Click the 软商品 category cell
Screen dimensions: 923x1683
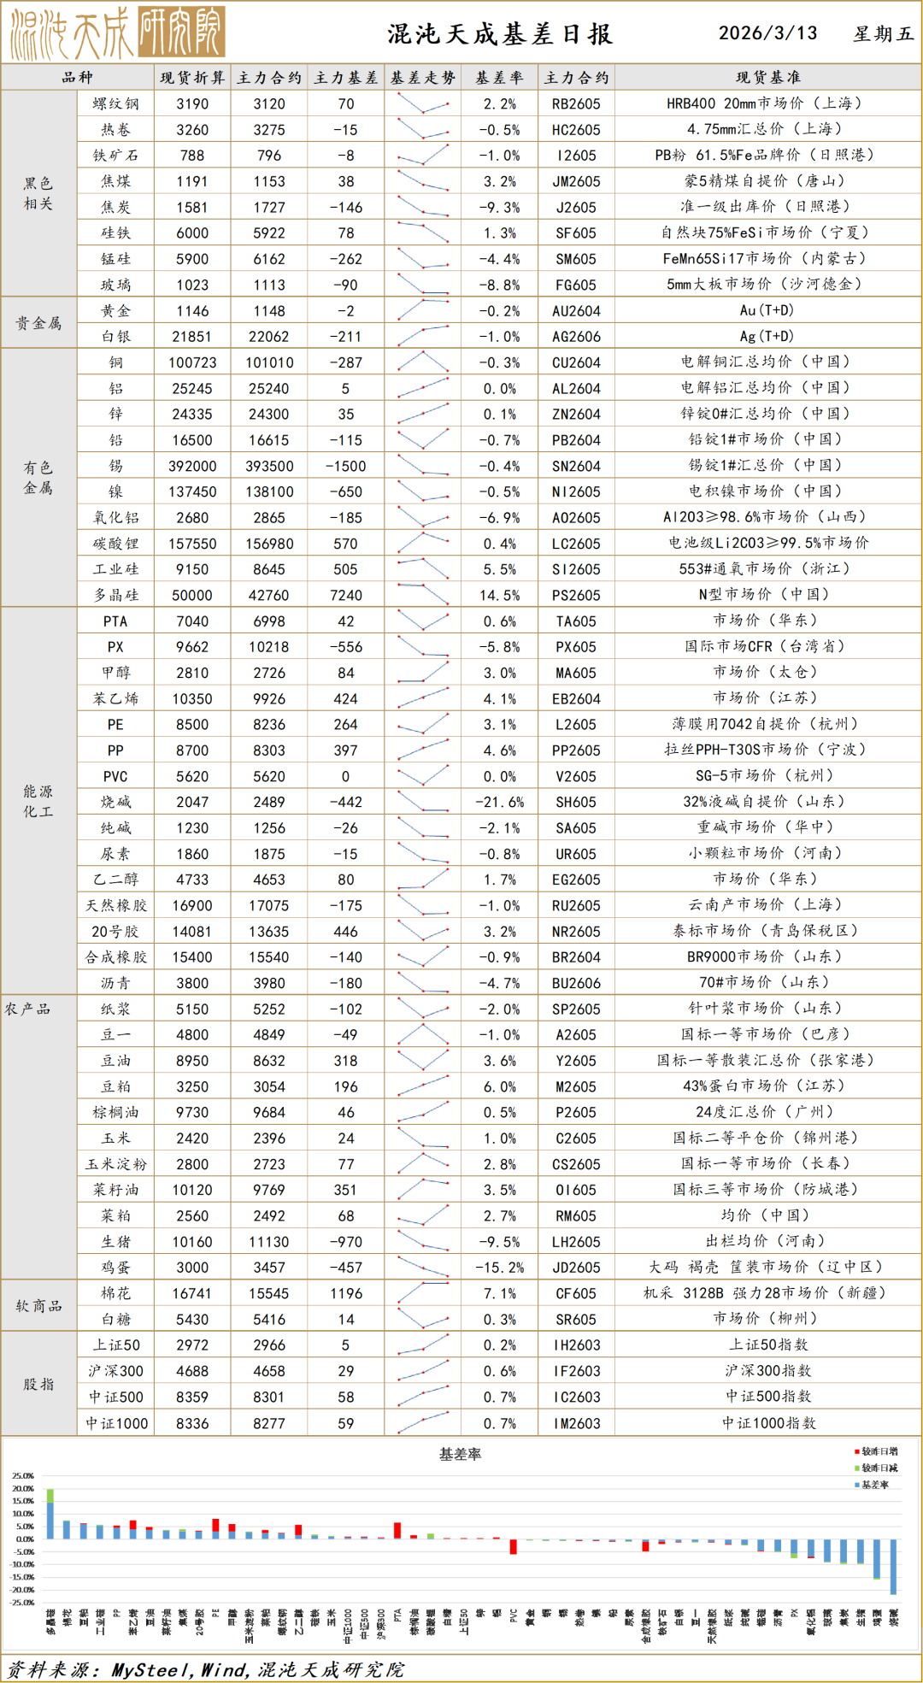[38, 1306]
